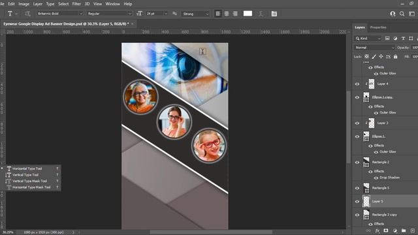Choose Horizontal Type Mask Tool
The height and width of the screenshot is (235, 418).
(x=32, y=187)
